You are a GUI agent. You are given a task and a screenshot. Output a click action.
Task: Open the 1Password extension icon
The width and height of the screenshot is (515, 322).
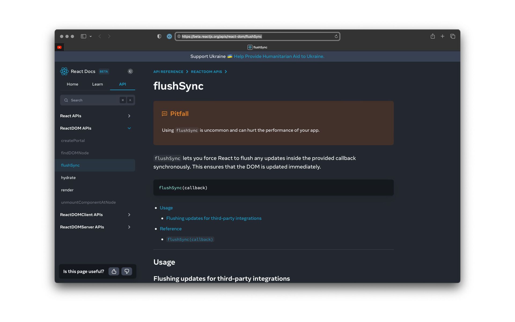(169, 36)
